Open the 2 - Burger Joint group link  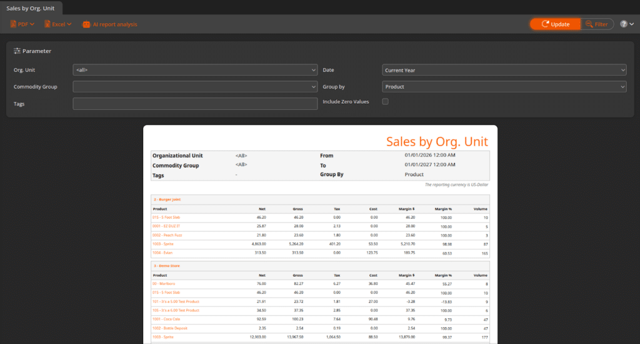coord(167,199)
